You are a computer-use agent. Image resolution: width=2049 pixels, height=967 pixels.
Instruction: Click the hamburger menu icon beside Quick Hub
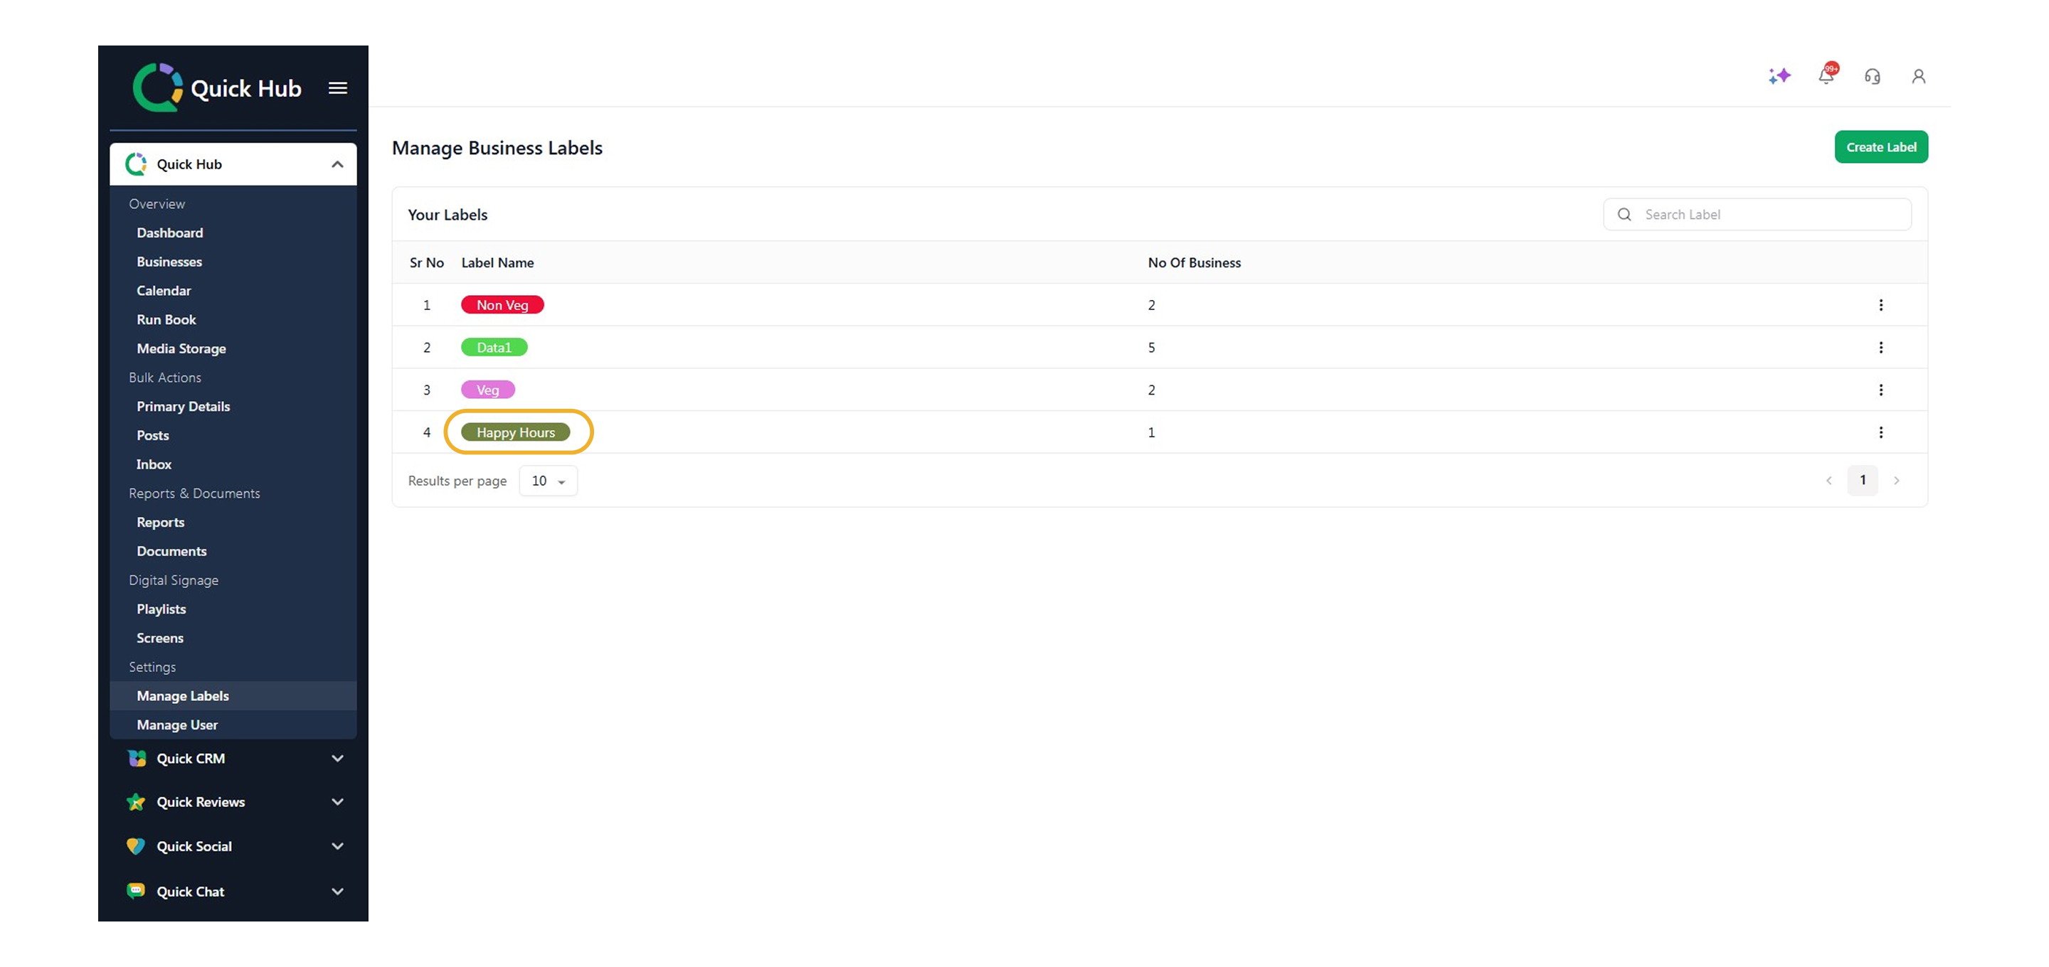coord(337,88)
